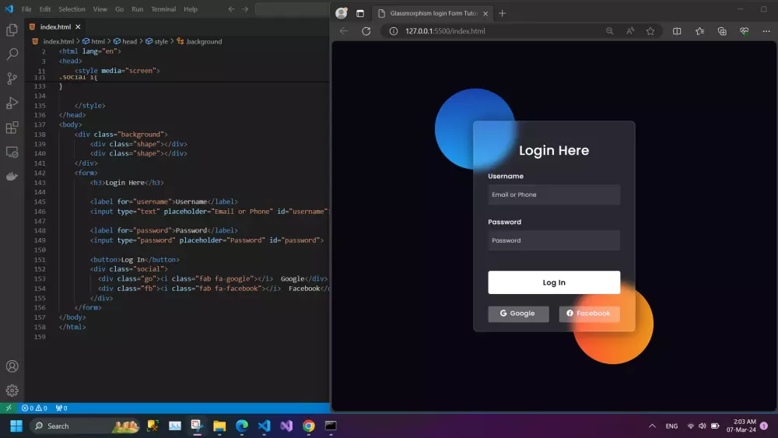Viewport: 778px width, 438px height.
Task: Select the index.html editor tab
Action: [x=55, y=26]
